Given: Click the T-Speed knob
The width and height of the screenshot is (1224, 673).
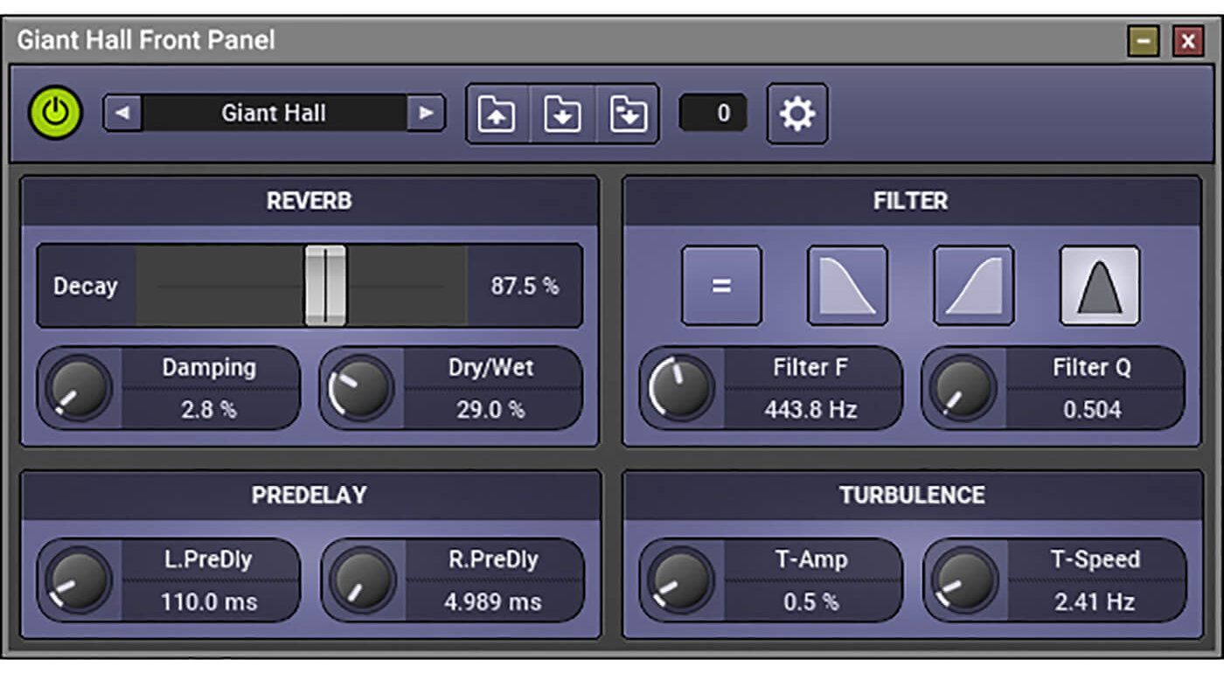Looking at the screenshot, I should tap(964, 580).
